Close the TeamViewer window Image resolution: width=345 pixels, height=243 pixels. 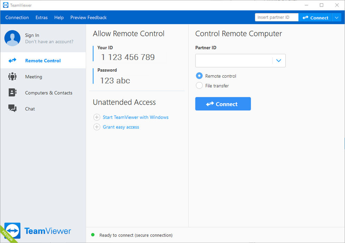click(337, 5)
